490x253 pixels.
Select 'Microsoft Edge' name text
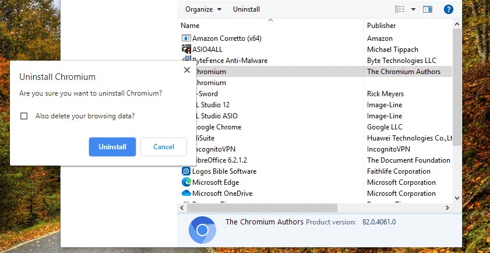(216, 182)
